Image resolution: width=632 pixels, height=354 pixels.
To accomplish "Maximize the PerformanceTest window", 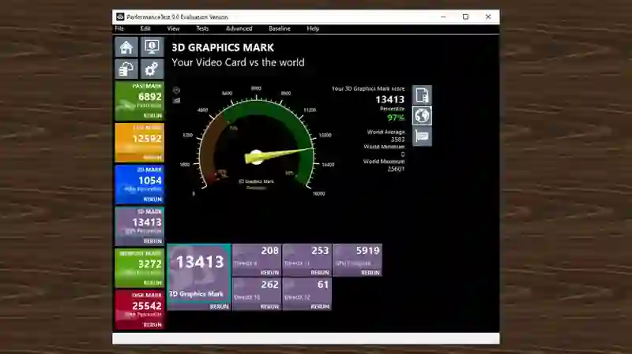I will [x=465, y=17].
